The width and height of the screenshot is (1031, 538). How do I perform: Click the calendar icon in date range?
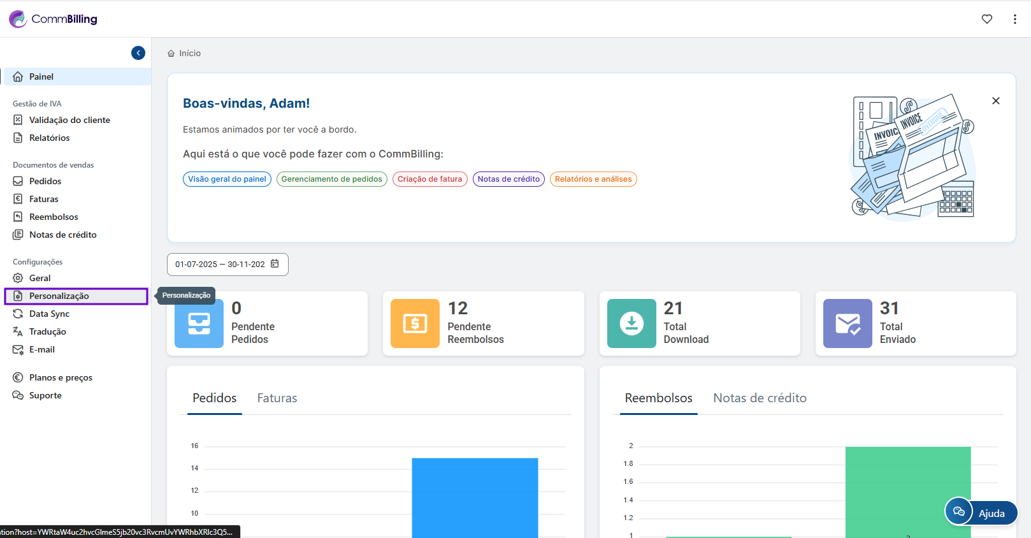pyautogui.click(x=275, y=264)
